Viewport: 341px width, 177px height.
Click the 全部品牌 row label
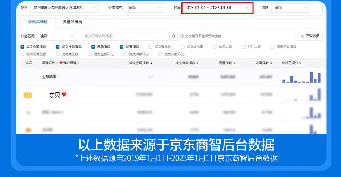(x=49, y=76)
